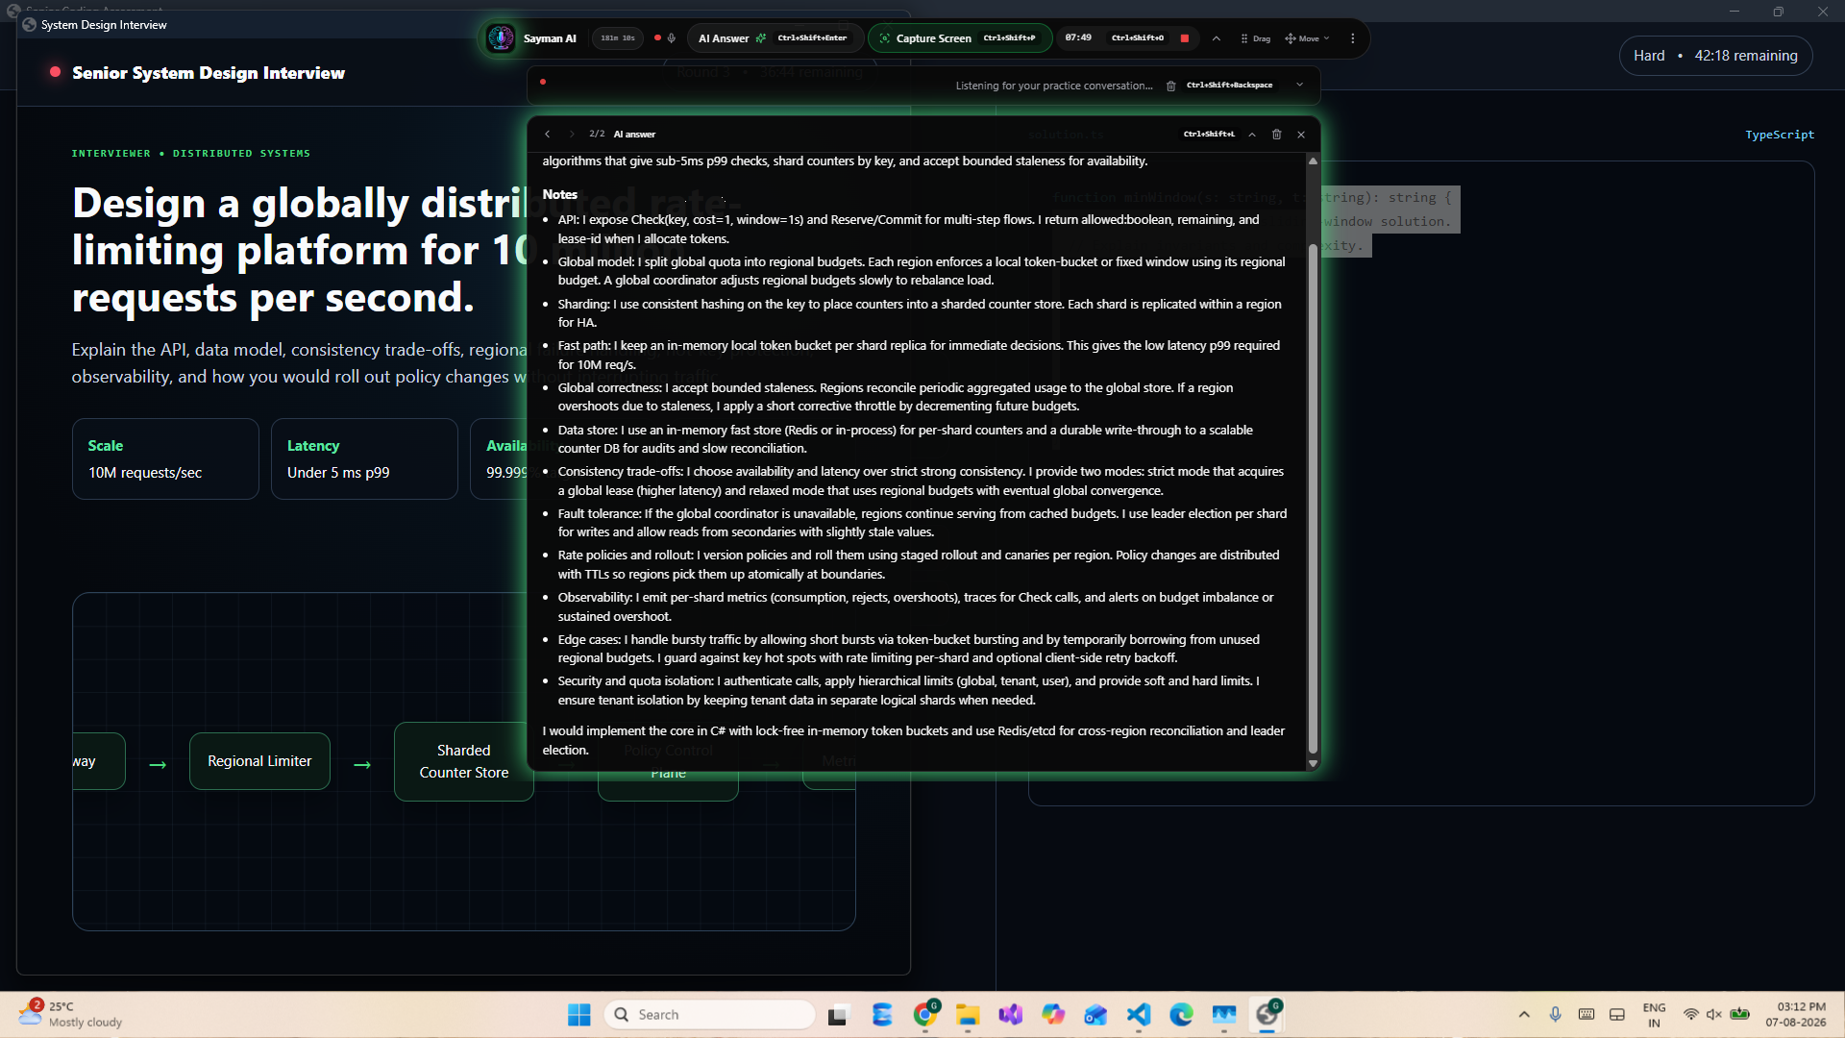Open Visual Studio Code from the taskbar

coord(1139,1015)
